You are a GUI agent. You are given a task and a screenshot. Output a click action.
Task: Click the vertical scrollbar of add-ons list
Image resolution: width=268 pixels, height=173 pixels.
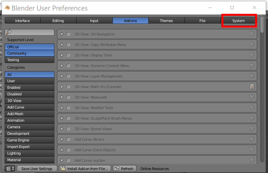[x=262, y=89]
